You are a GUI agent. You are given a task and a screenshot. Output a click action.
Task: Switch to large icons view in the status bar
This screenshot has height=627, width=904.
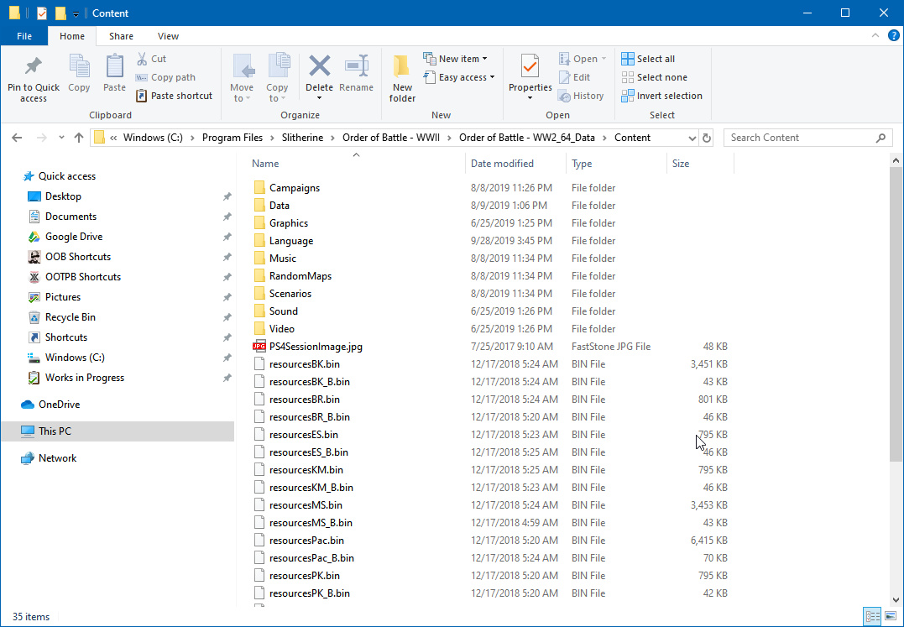(890, 617)
